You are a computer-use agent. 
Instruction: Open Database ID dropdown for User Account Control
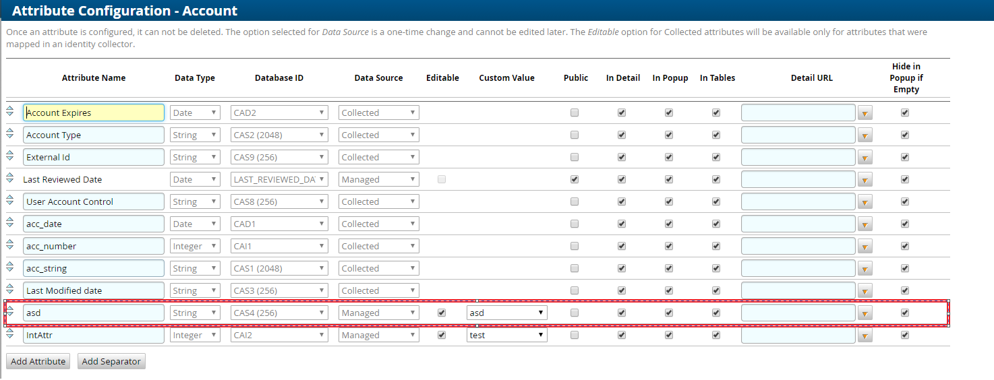(x=279, y=201)
